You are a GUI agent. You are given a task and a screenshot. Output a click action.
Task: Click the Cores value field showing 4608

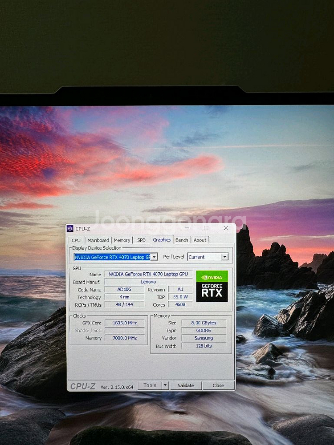pyautogui.click(x=180, y=304)
